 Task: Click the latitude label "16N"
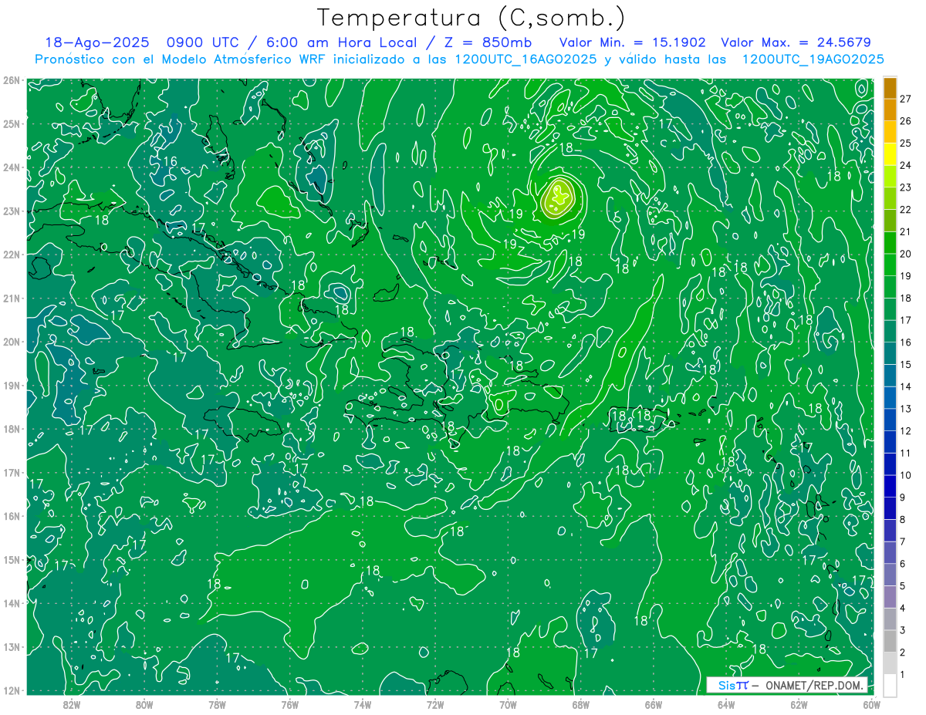coord(11,516)
